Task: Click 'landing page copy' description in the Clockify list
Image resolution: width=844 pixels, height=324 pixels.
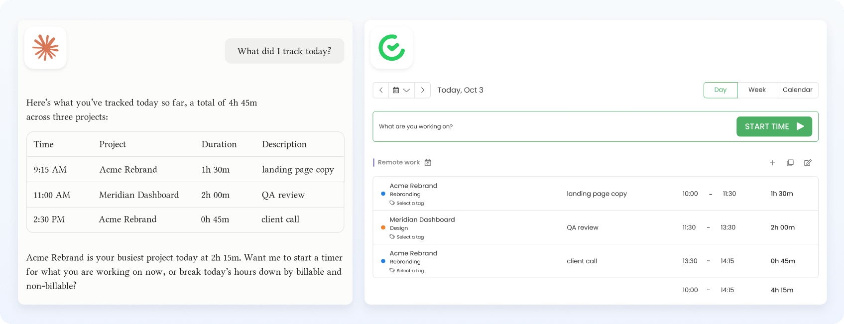Action: [597, 194]
